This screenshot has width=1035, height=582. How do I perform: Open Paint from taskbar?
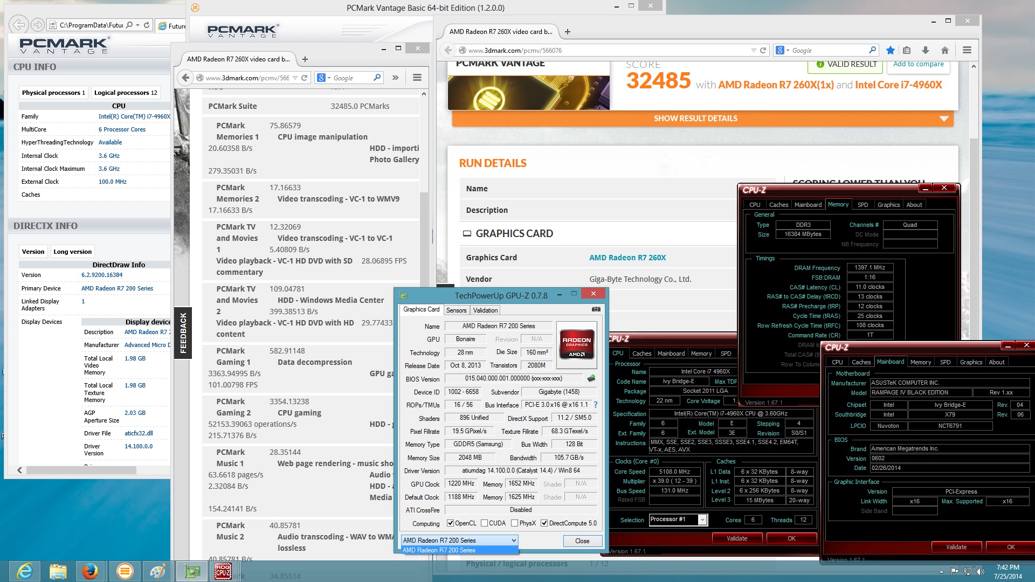[x=157, y=571]
